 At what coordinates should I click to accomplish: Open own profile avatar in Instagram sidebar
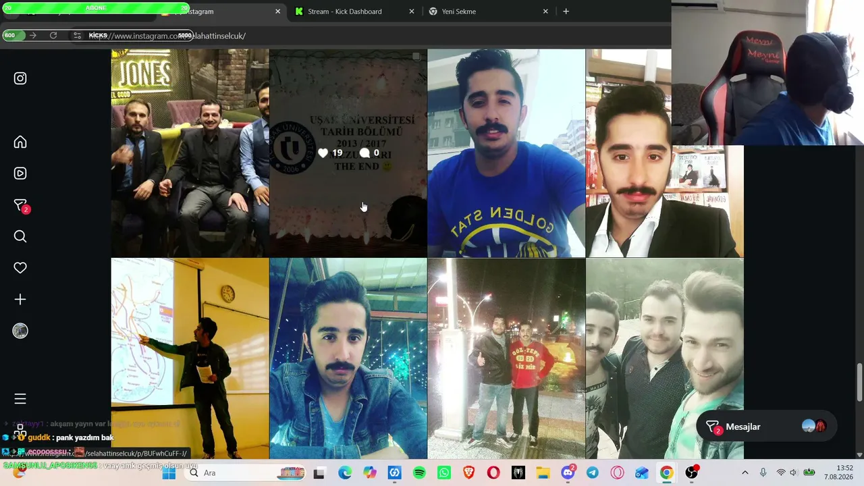[20, 331]
